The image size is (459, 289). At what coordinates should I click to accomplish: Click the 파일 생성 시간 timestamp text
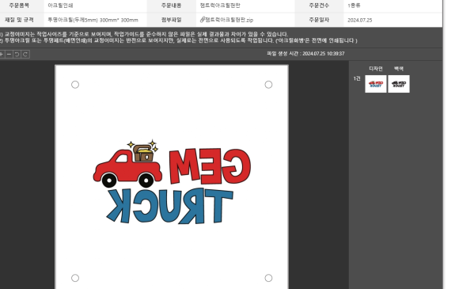(305, 54)
